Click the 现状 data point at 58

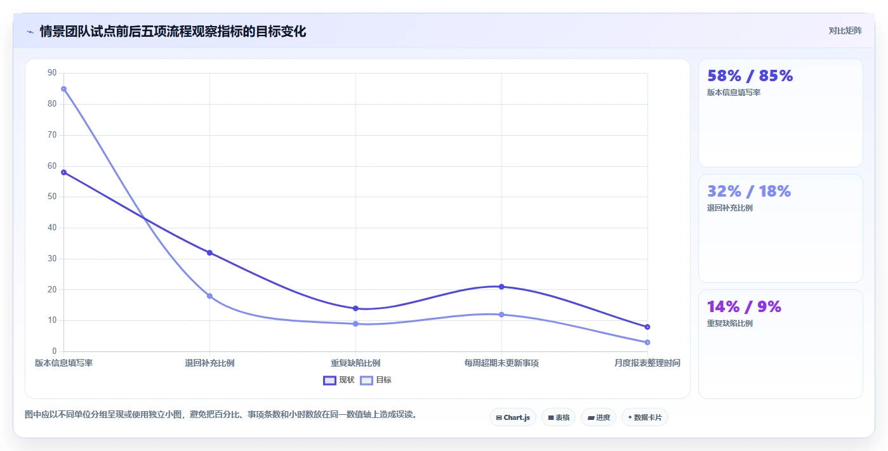pyautogui.click(x=63, y=173)
